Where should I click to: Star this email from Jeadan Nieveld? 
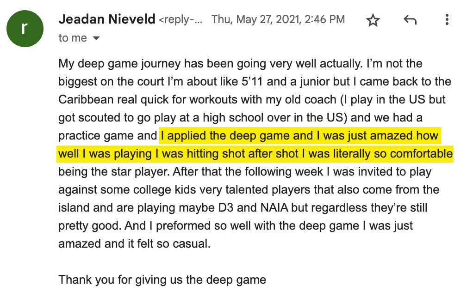(373, 20)
